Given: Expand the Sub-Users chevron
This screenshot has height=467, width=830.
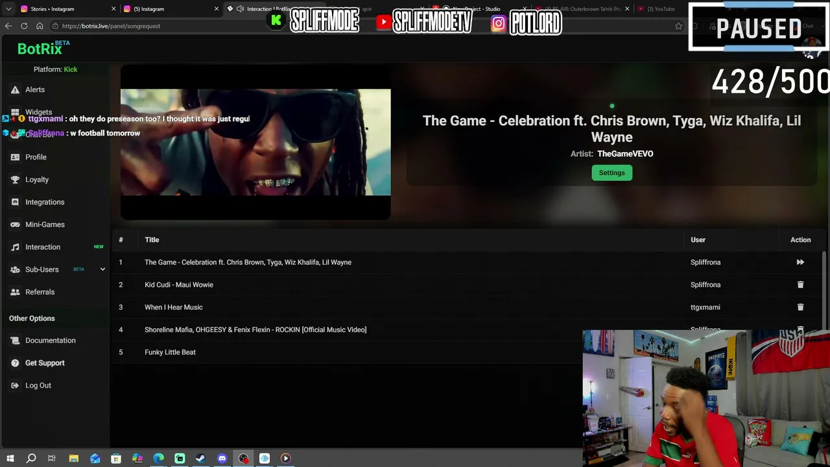Looking at the screenshot, I should [x=102, y=269].
